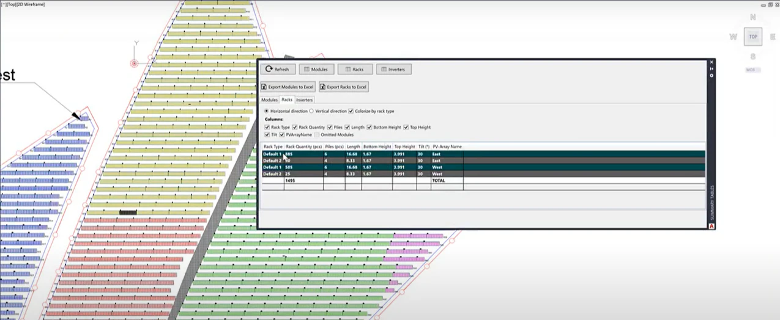Select Horizontal direction radio button
This screenshot has width=780, height=320.
(267, 111)
